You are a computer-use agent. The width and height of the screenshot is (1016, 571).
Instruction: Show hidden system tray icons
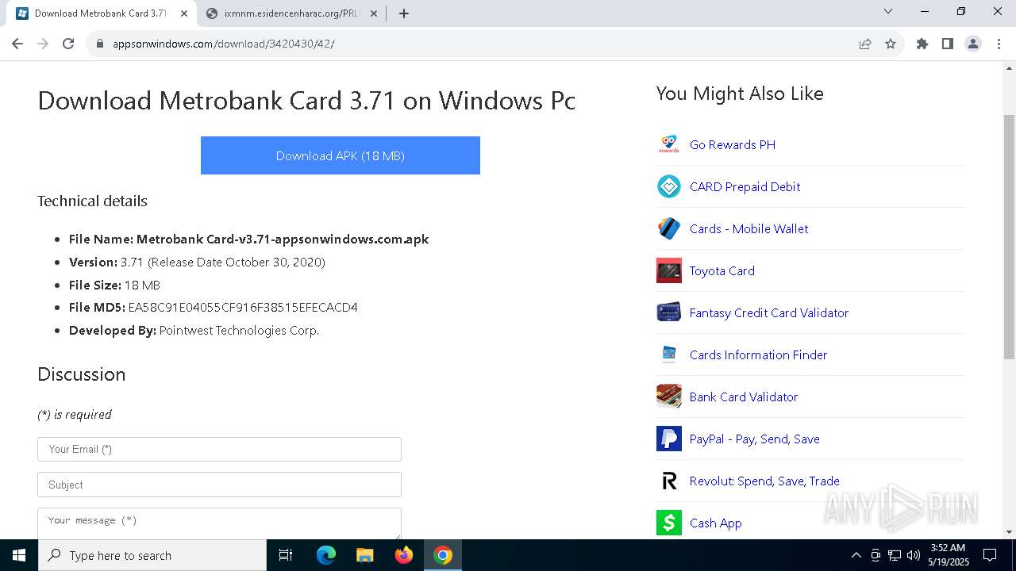point(856,555)
